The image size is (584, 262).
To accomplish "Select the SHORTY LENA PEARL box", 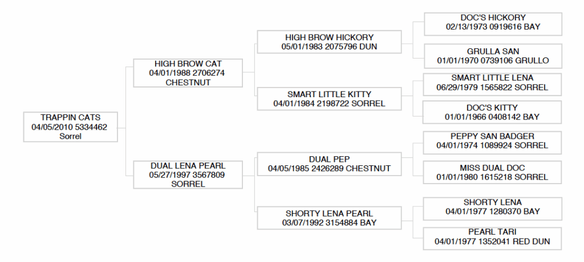I will tap(329, 218).
